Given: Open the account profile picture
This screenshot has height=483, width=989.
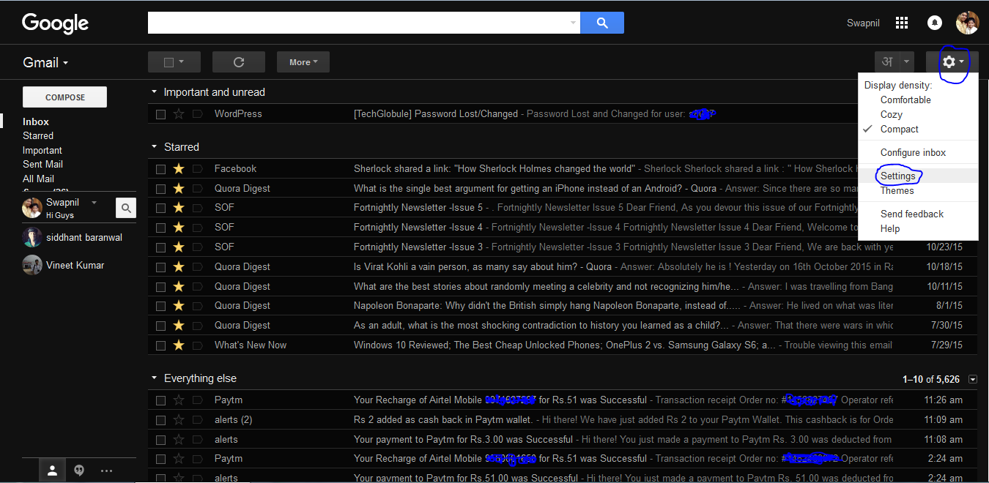Looking at the screenshot, I should pyautogui.click(x=967, y=23).
